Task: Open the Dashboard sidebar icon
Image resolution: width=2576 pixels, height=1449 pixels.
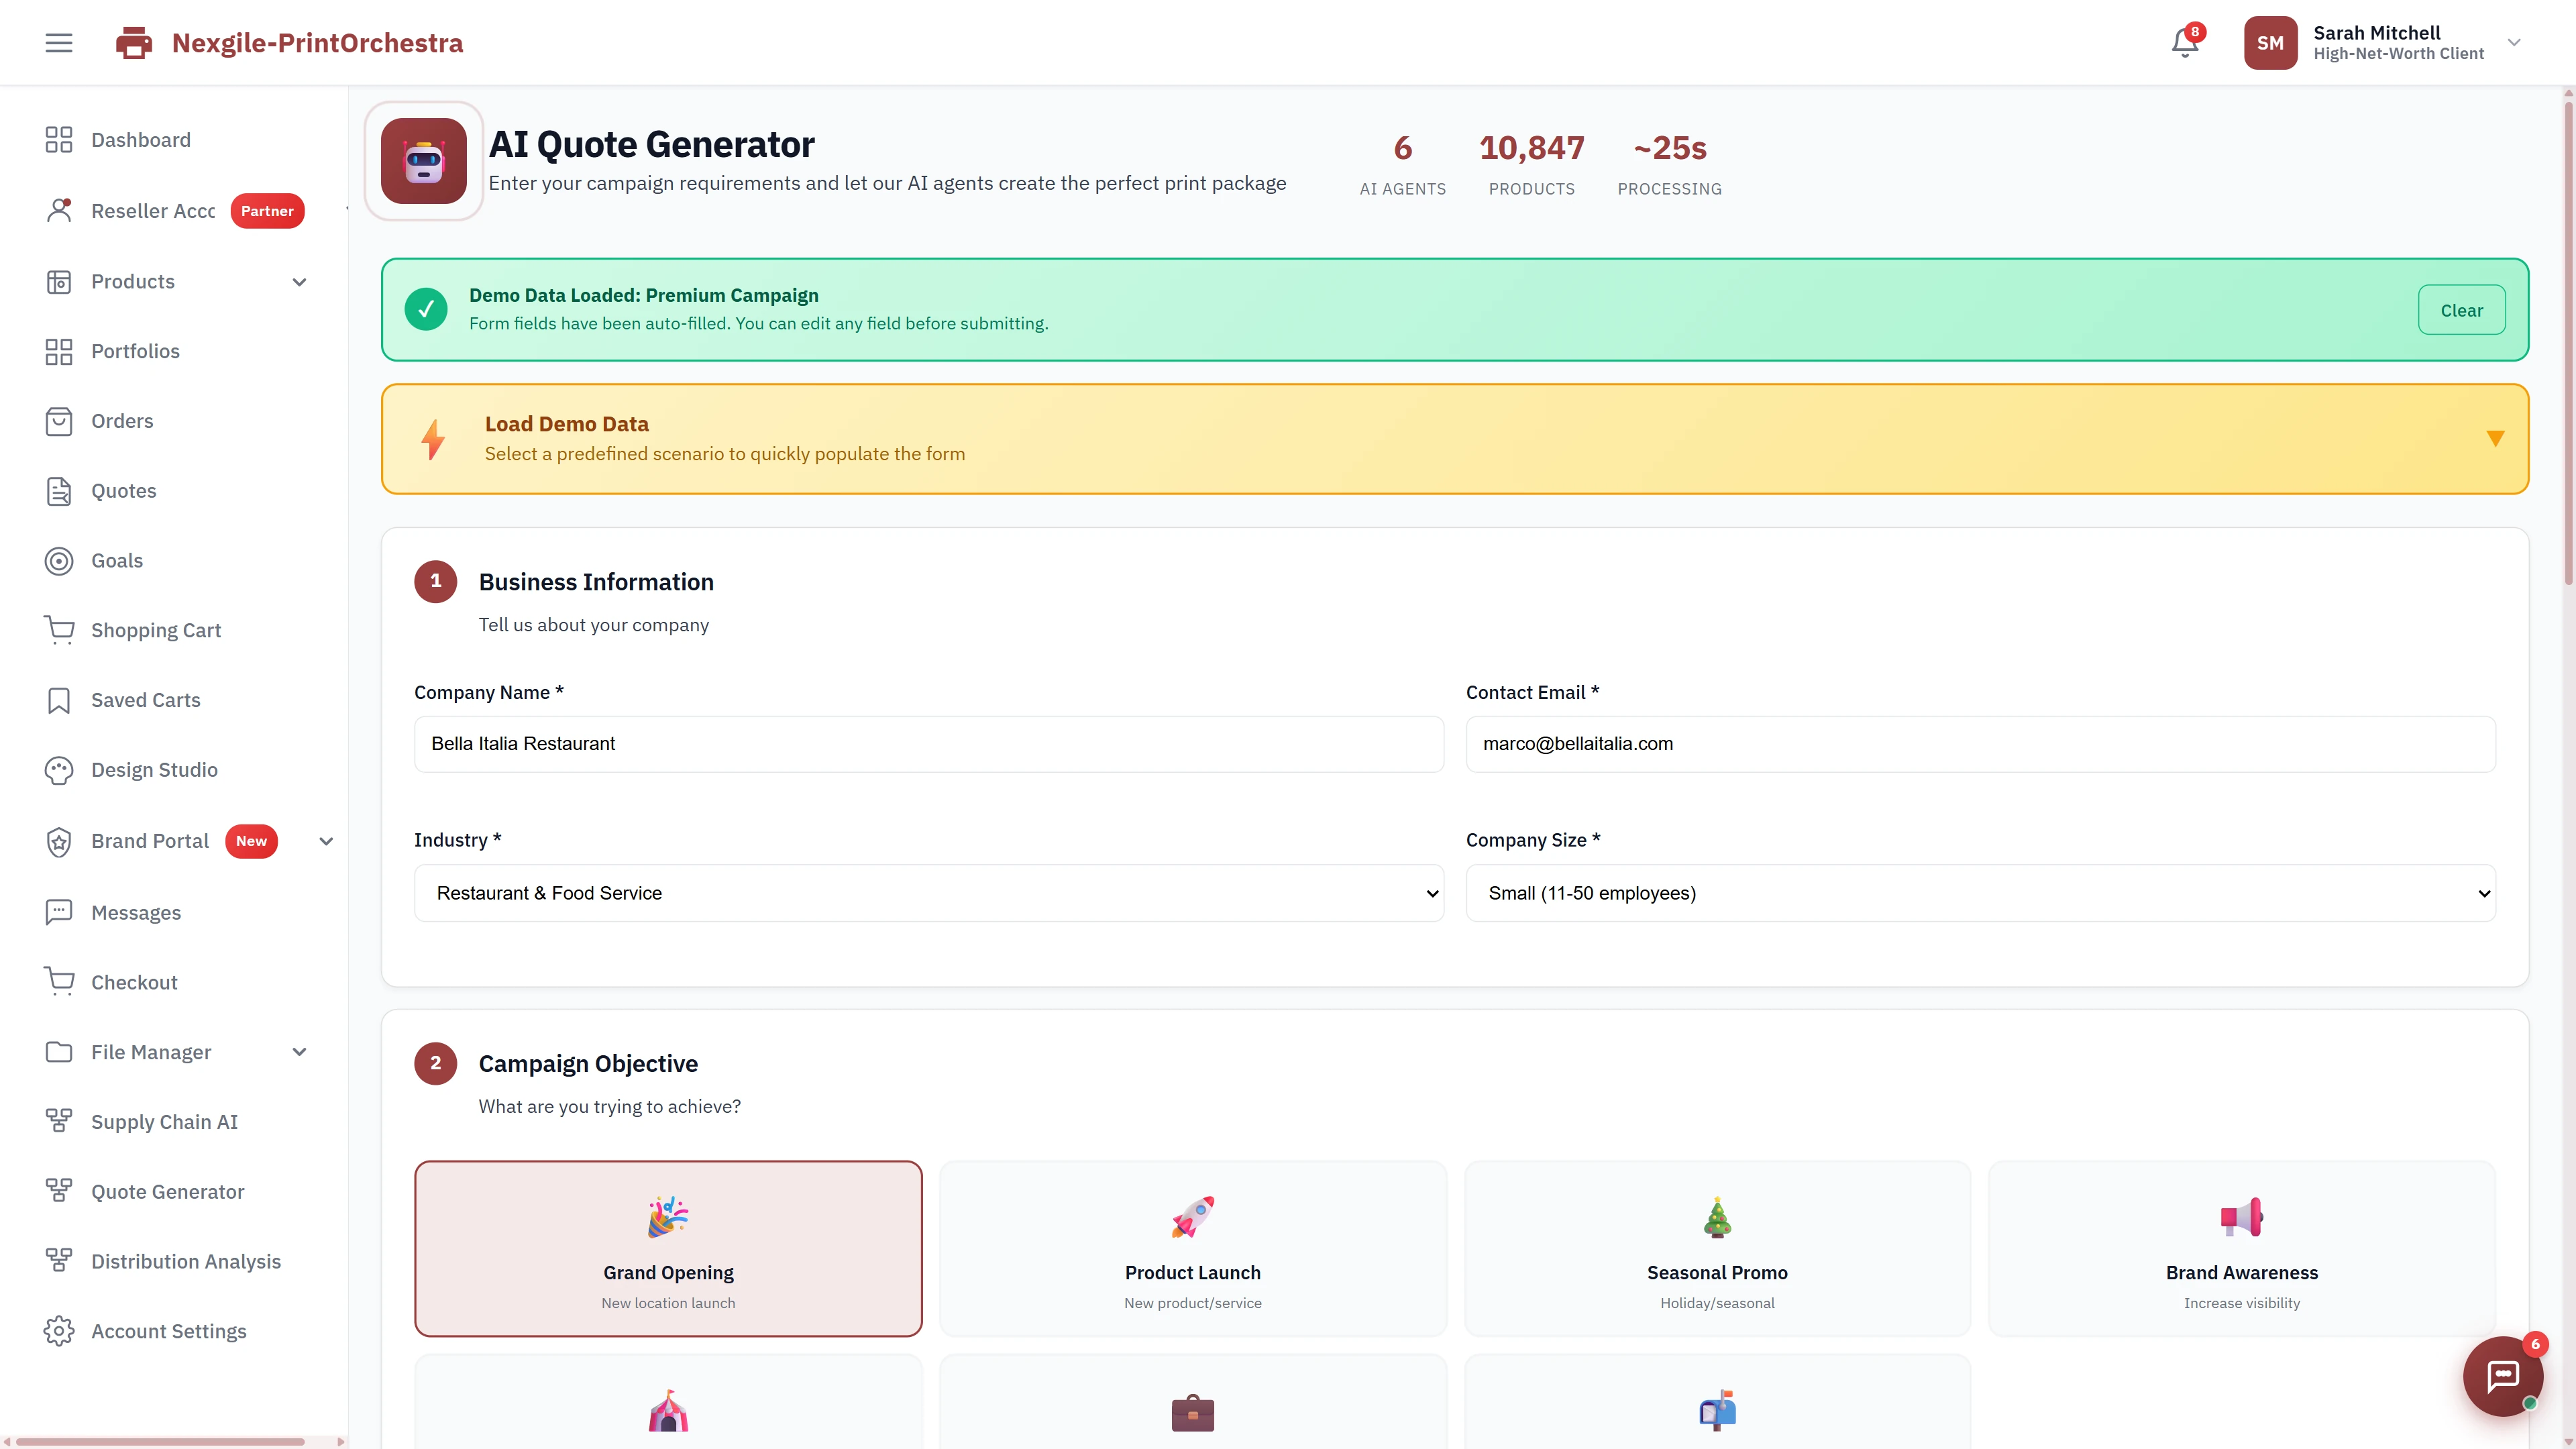Action: pos(58,140)
